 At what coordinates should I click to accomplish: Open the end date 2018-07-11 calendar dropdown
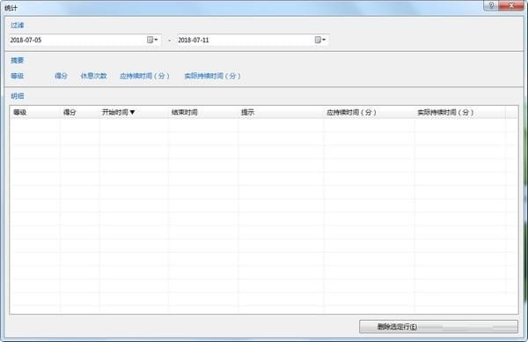click(x=320, y=40)
